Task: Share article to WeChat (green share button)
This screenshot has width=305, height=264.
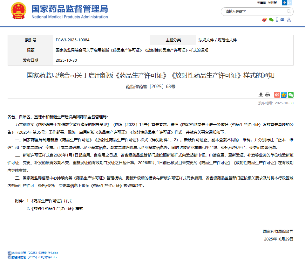Action: point(290,95)
